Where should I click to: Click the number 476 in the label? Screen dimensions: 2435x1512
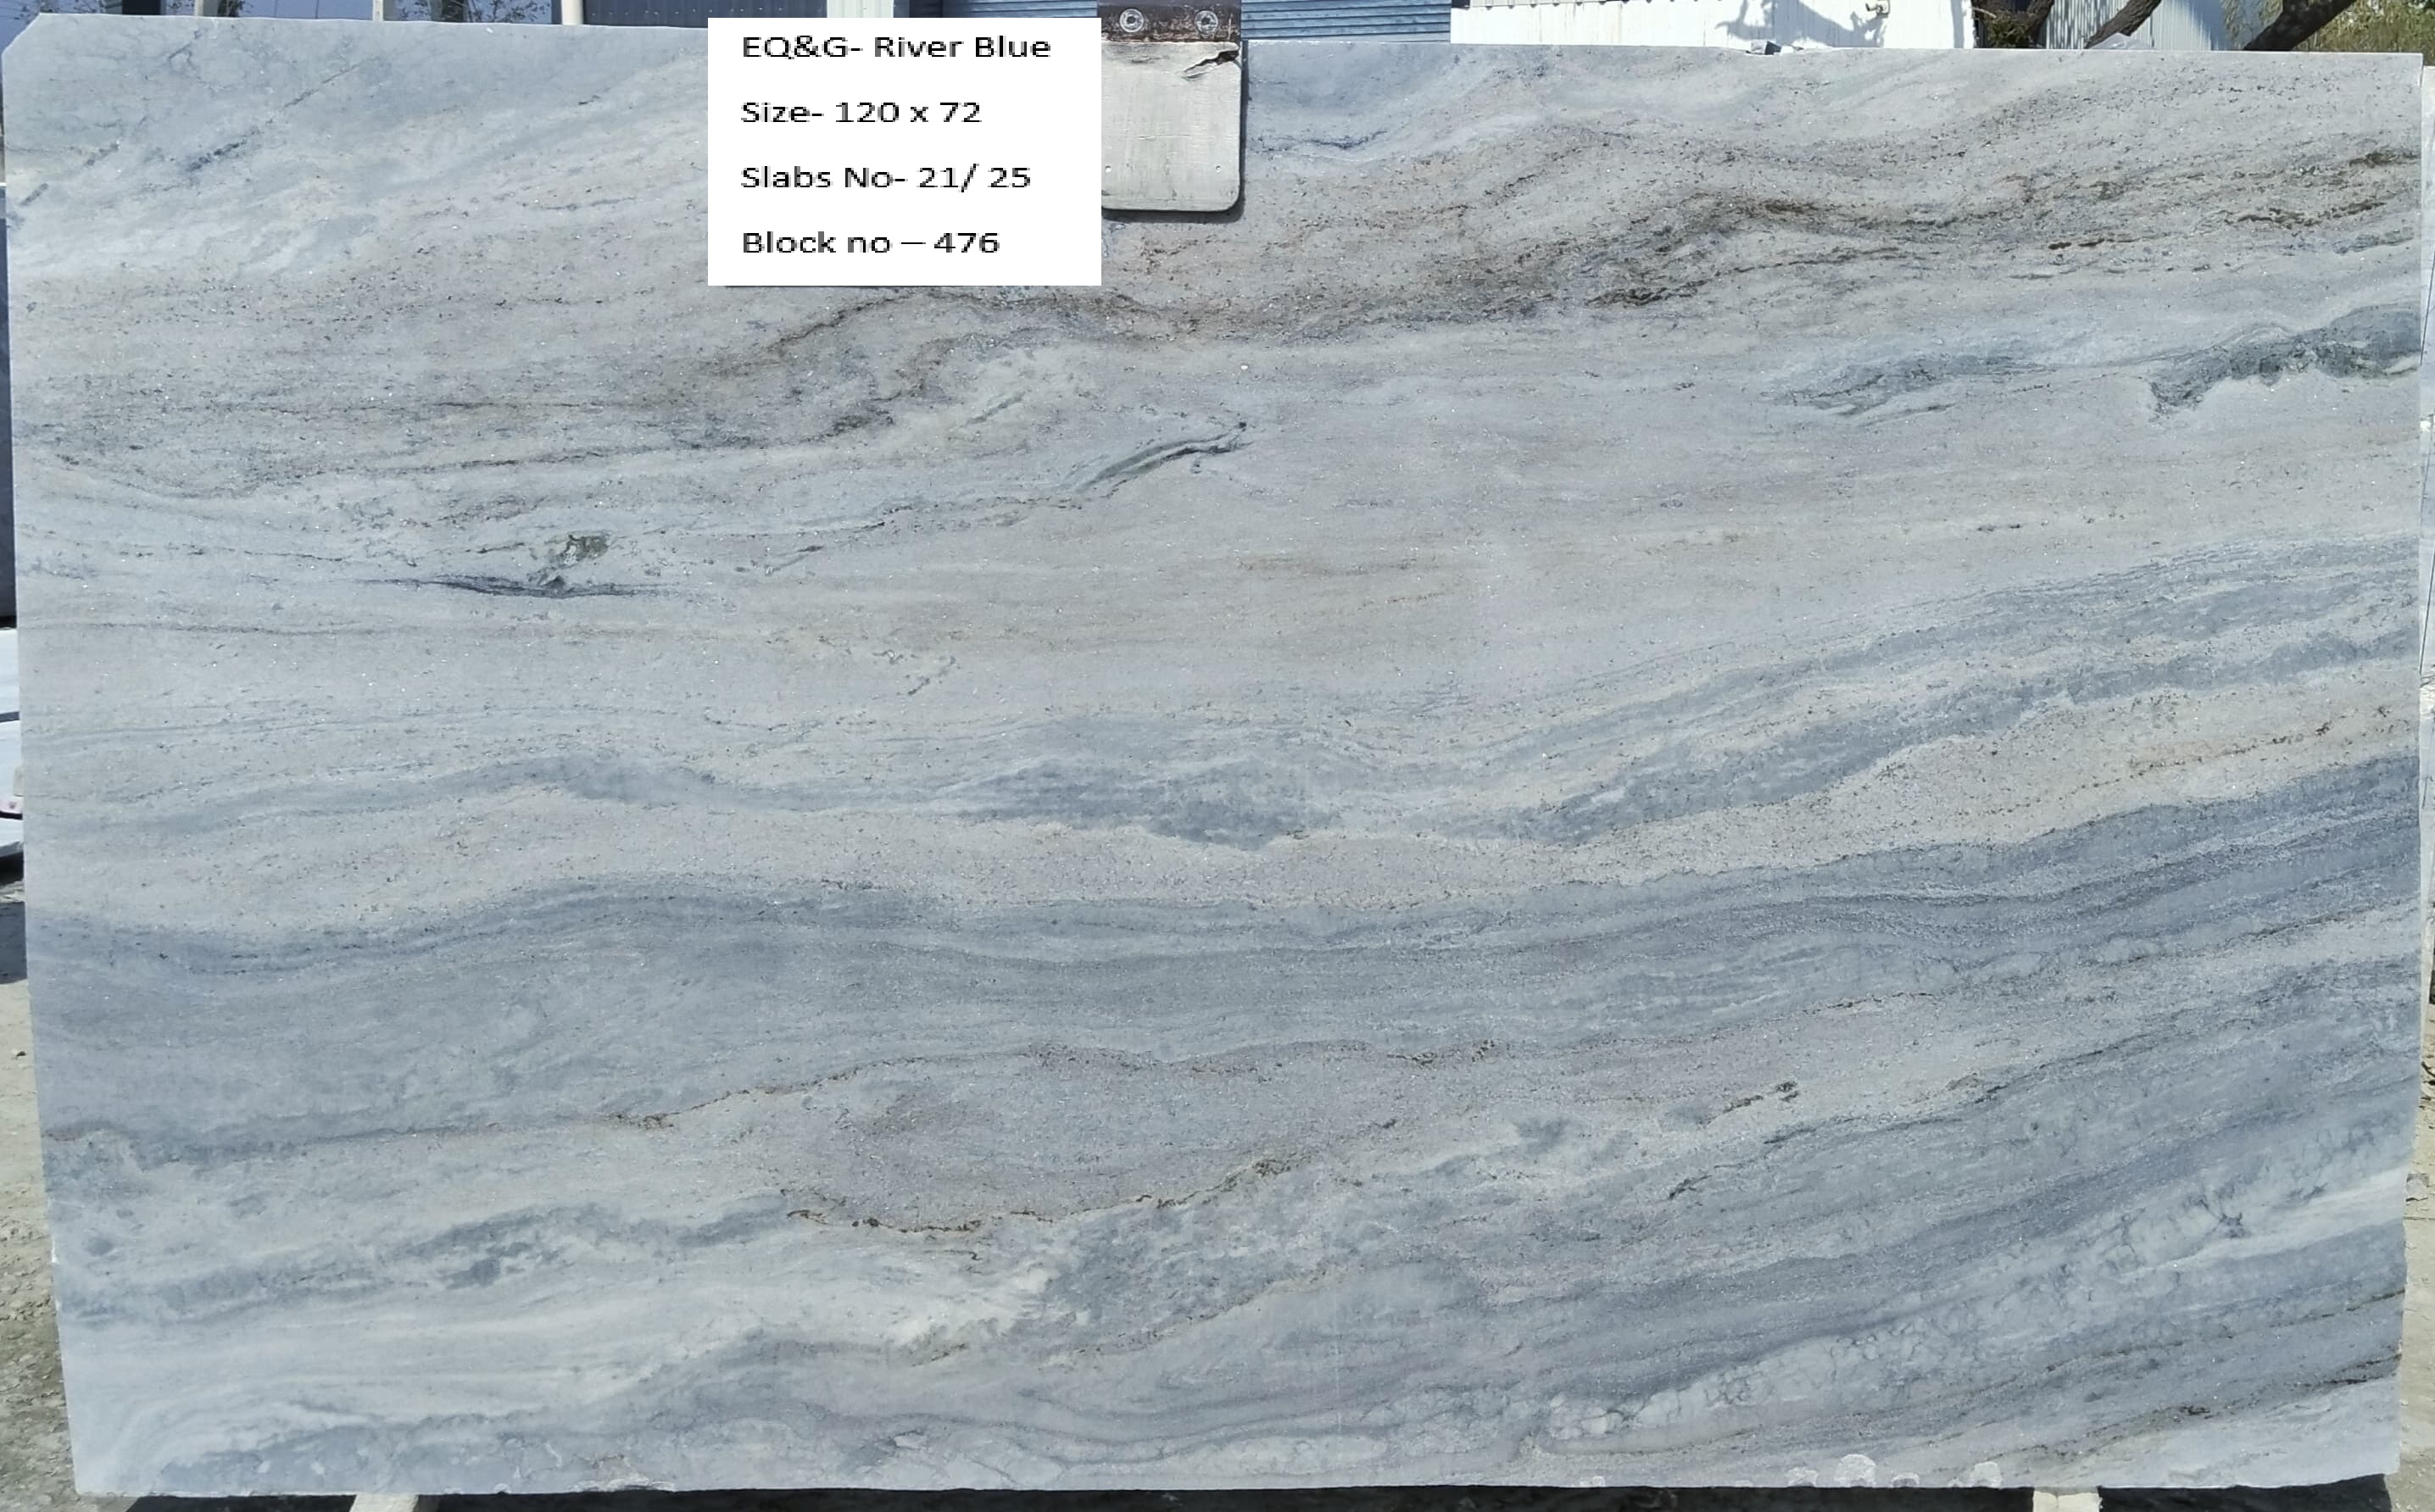pyautogui.click(x=966, y=242)
